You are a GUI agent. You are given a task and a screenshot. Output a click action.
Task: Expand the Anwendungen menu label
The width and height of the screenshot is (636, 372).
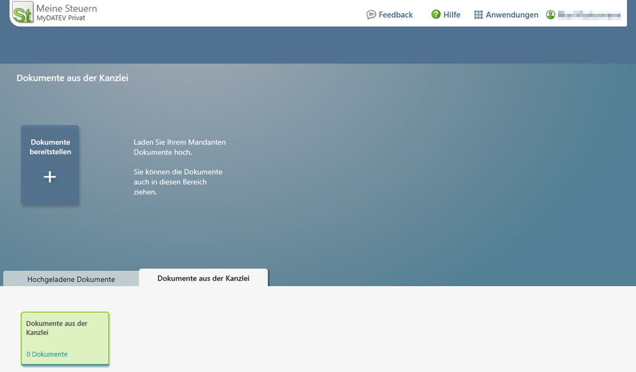(512, 15)
